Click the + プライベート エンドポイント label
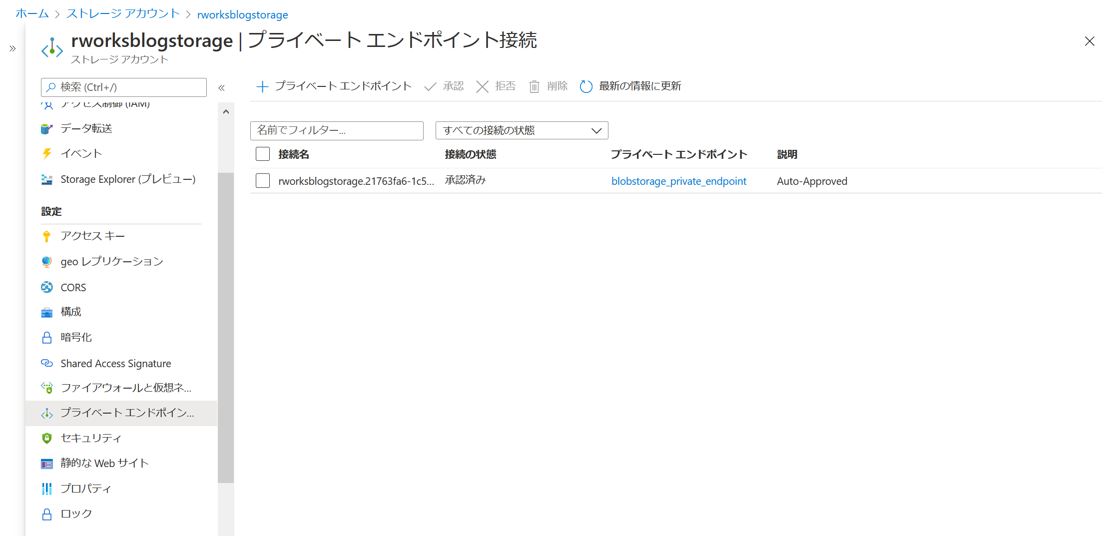 pyautogui.click(x=343, y=86)
